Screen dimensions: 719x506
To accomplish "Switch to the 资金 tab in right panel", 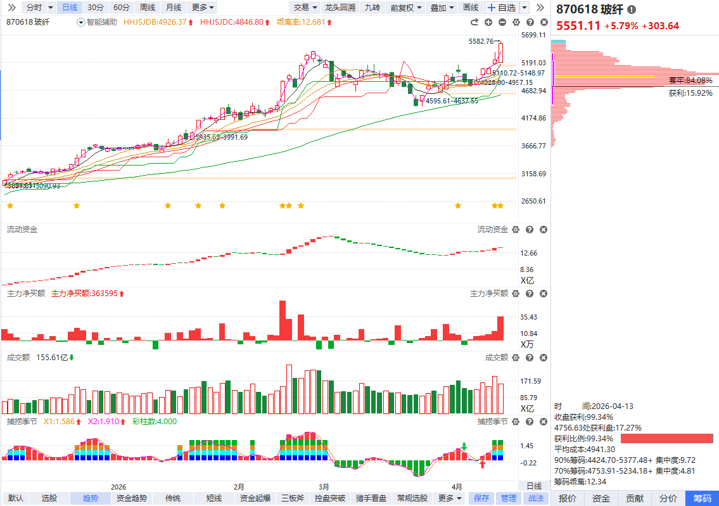I will click(601, 498).
